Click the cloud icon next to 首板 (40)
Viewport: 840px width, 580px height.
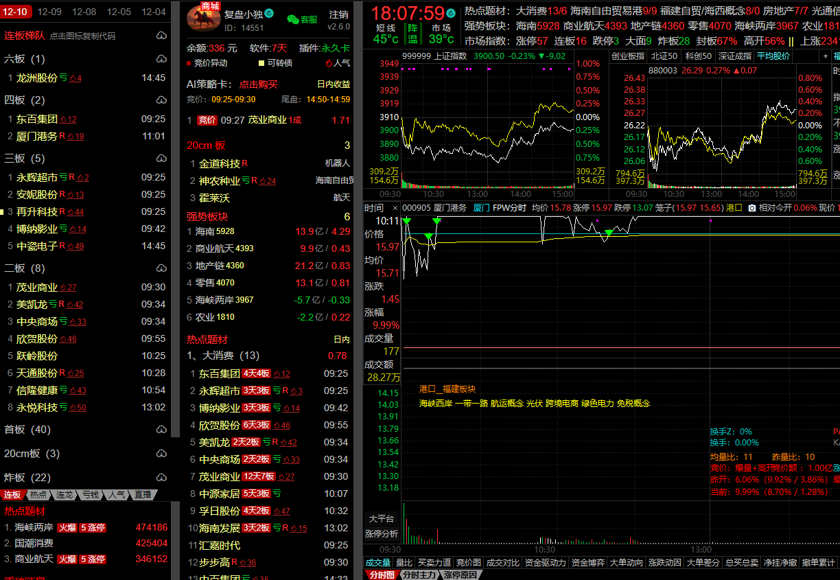click(x=161, y=430)
